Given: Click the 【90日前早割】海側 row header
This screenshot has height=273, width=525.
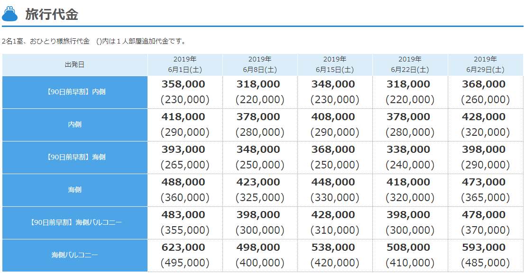Looking at the screenshot, I should pos(74,157).
